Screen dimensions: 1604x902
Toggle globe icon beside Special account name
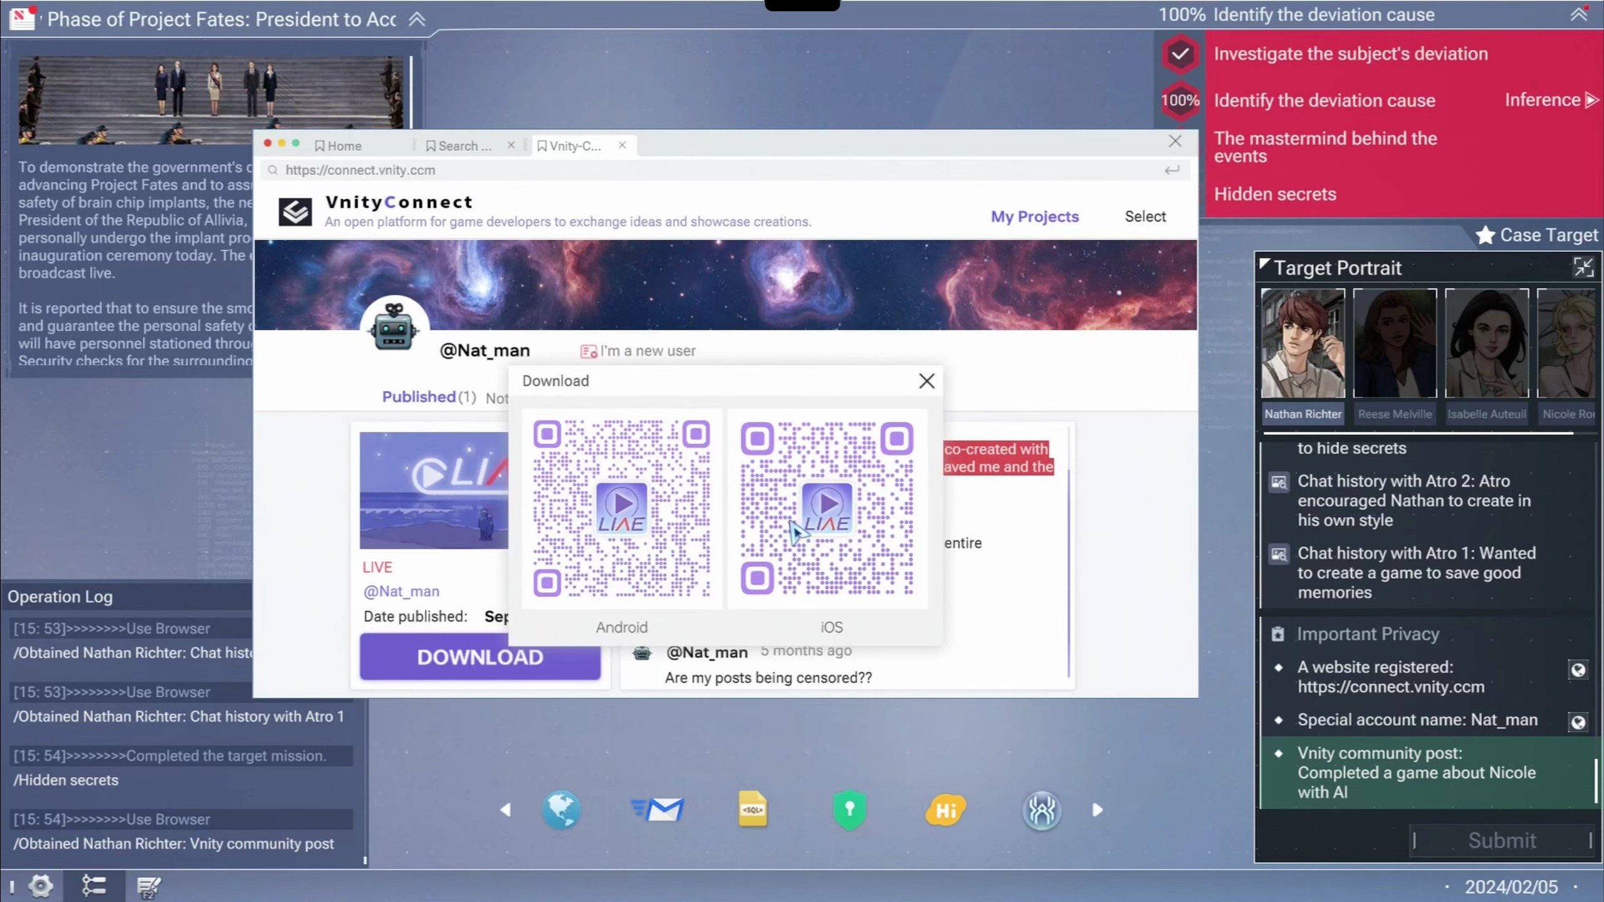pos(1578,721)
